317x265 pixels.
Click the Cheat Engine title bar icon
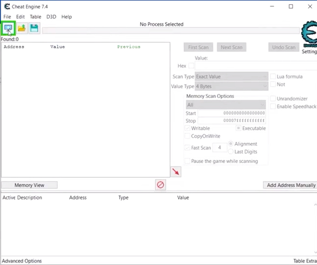coord(7,7)
